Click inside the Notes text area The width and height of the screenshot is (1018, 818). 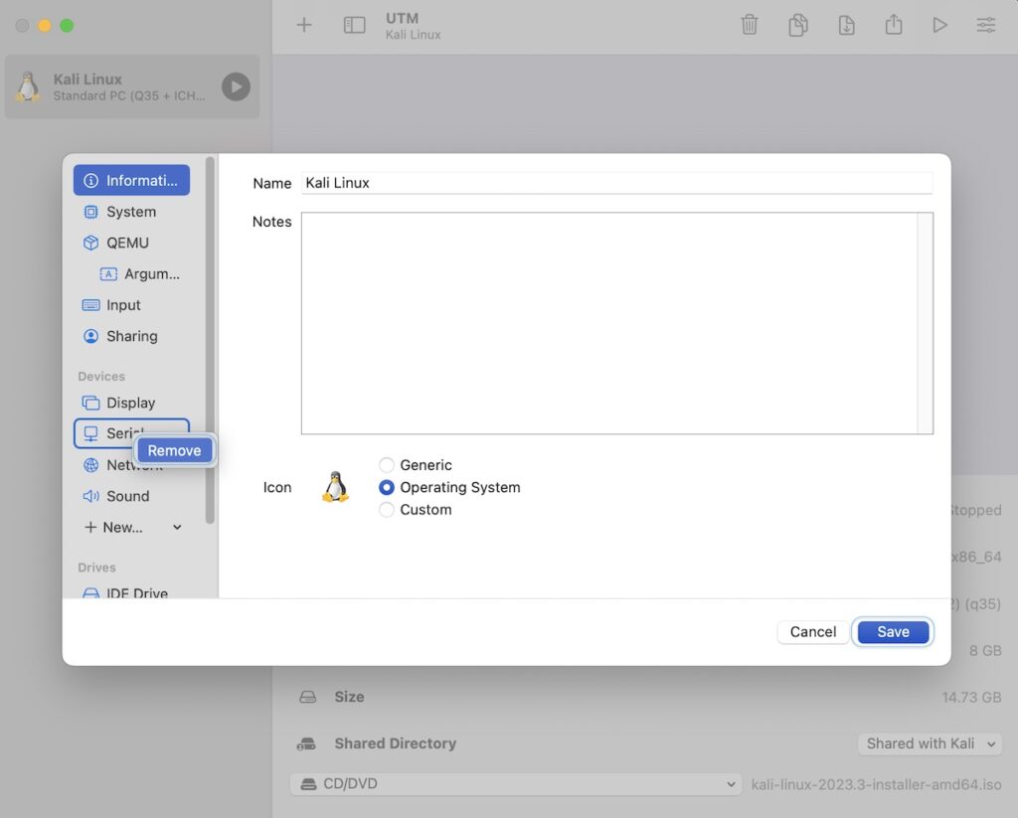[x=609, y=323]
